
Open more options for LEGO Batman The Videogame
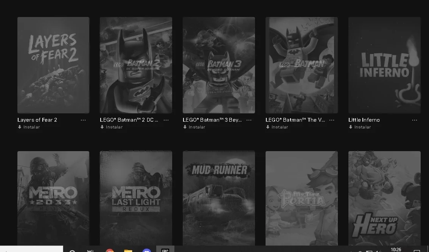click(332, 120)
